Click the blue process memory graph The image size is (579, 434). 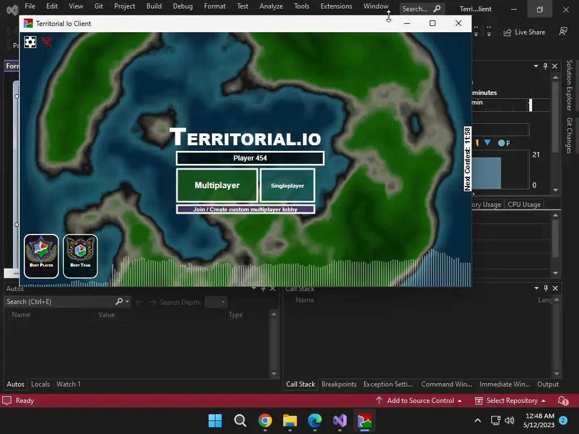[486, 173]
